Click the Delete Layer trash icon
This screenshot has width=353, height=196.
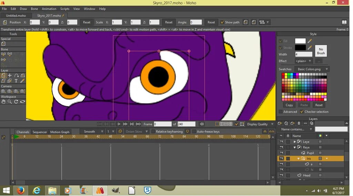(299, 123)
